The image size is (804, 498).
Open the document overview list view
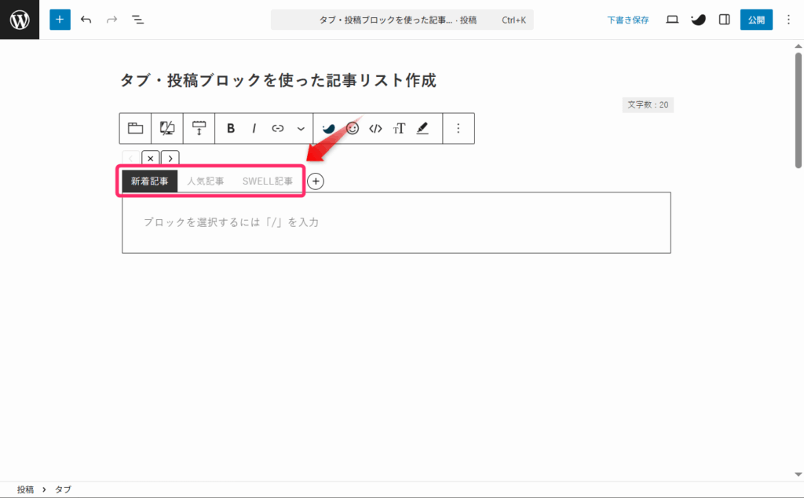(137, 20)
